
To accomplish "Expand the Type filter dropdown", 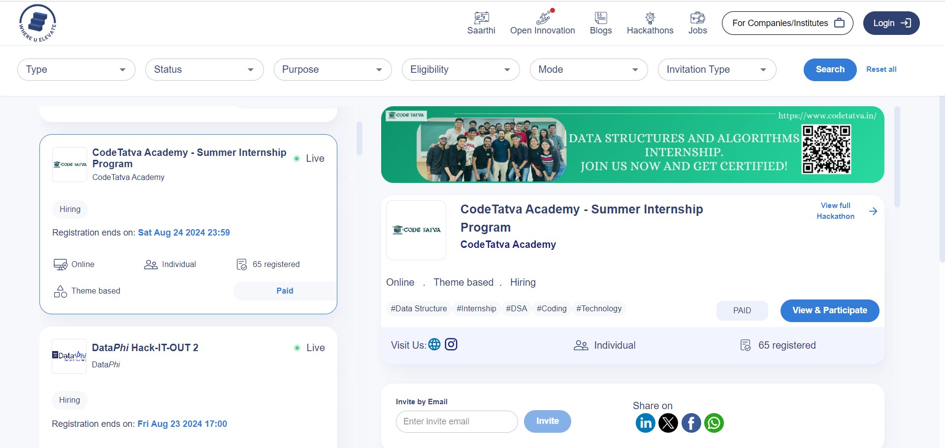I will coord(76,69).
